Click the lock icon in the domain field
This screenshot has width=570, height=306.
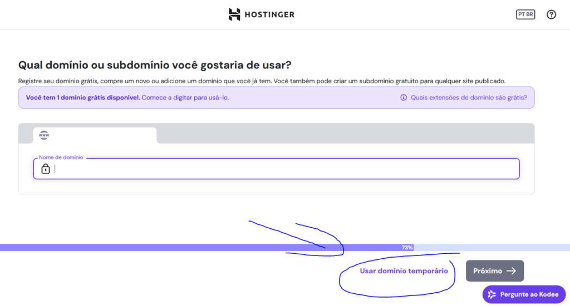coord(46,169)
